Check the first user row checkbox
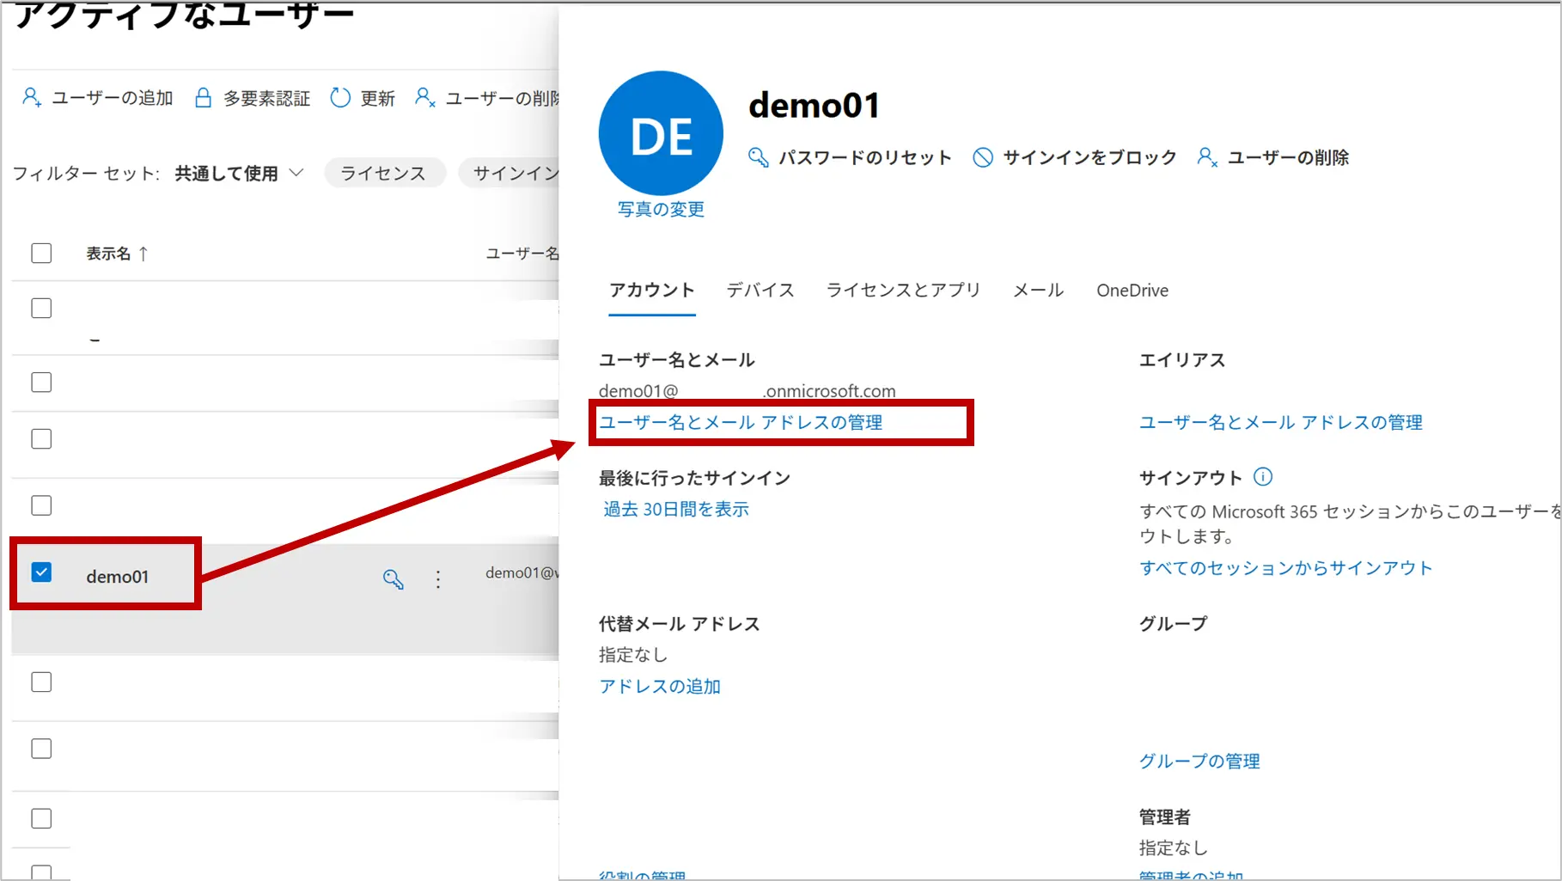 click(x=41, y=309)
